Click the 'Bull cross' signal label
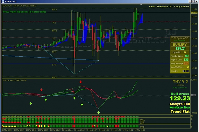The height and width of the screenshot is (132, 199). tap(180, 94)
